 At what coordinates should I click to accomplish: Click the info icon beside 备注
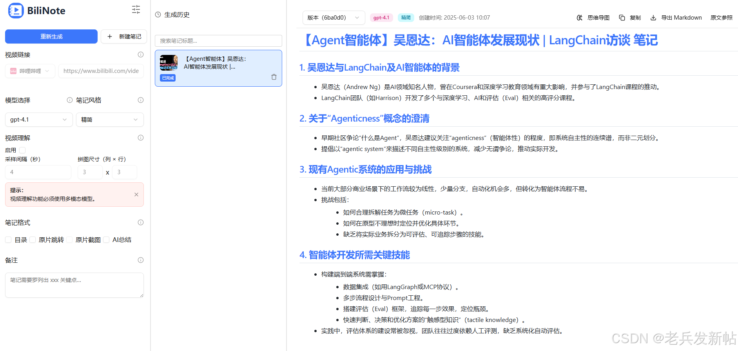[x=141, y=260]
